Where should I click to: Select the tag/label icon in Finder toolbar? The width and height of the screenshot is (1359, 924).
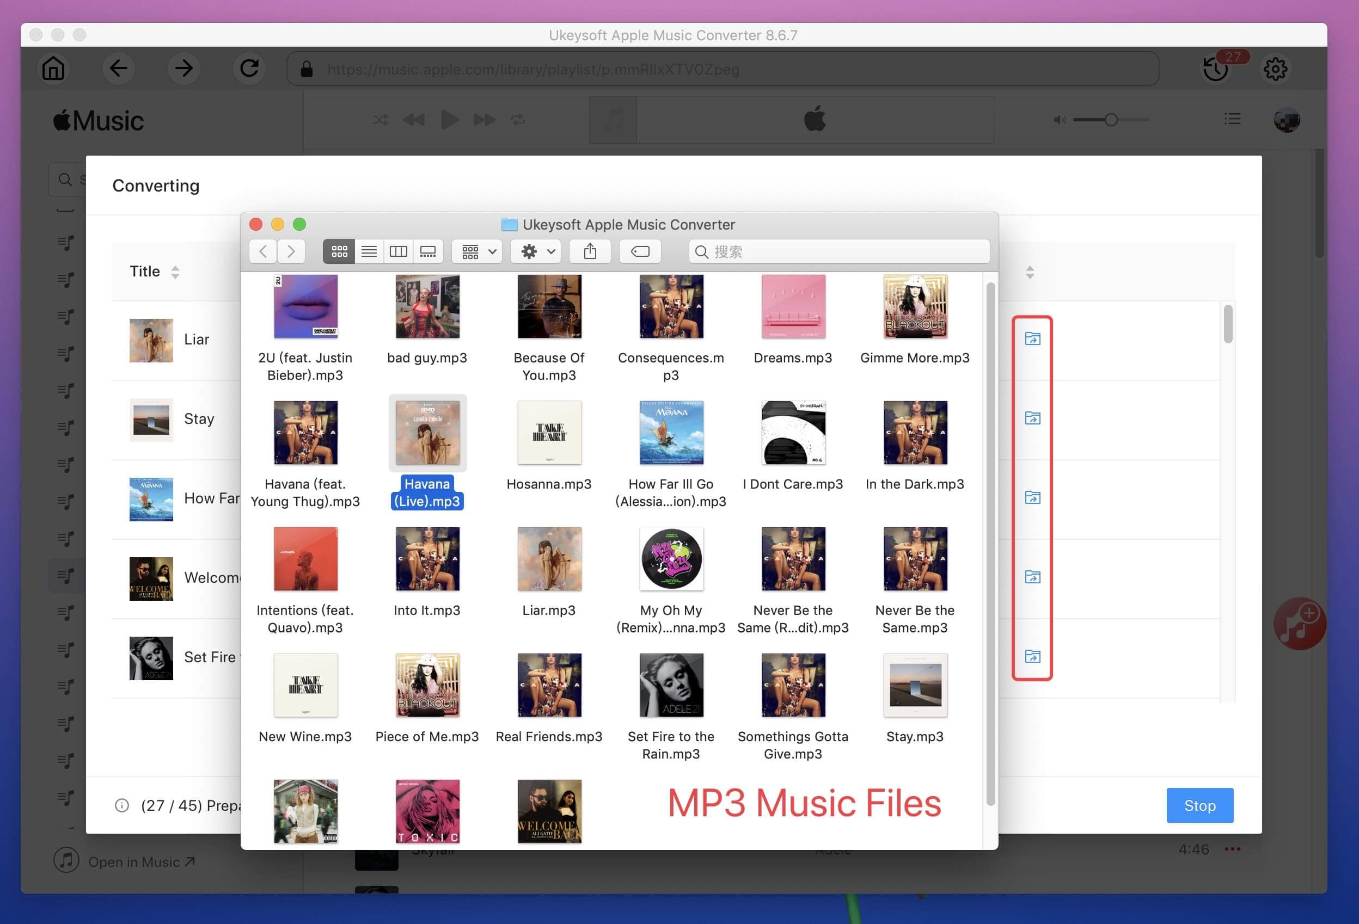point(641,251)
